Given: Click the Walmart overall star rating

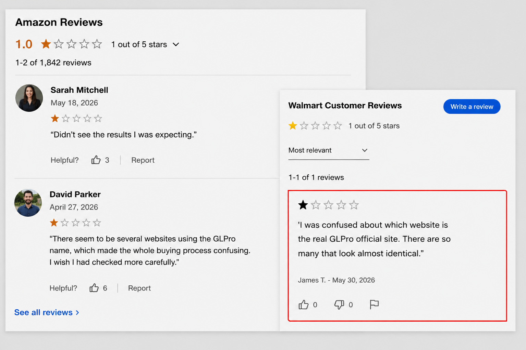Looking at the screenshot, I should click(315, 126).
